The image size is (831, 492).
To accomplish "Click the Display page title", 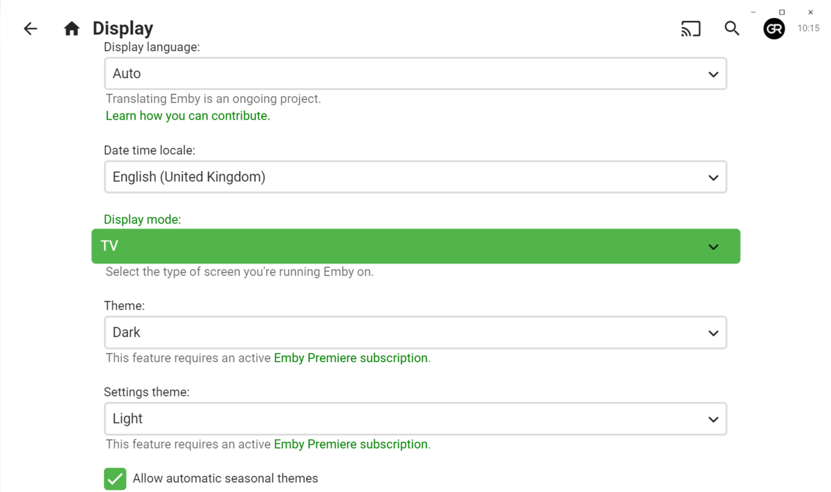I will click(x=123, y=28).
